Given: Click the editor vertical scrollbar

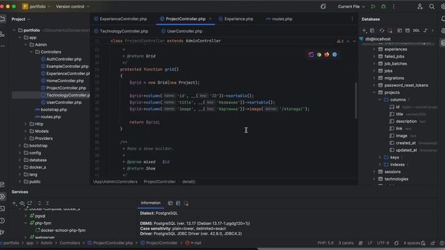Looking at the screenshot, I should click(355, 101).
